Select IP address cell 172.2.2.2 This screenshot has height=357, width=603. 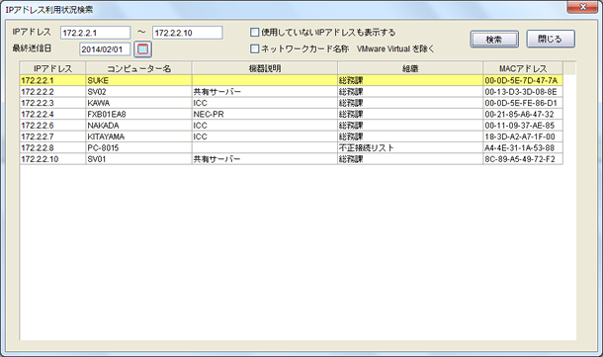(x=52, y=92)
